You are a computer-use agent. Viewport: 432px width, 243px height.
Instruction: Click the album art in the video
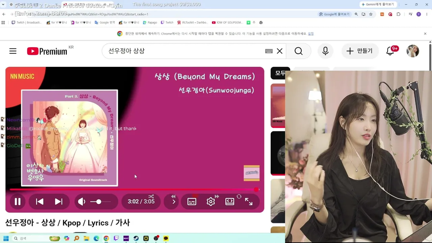70,138
